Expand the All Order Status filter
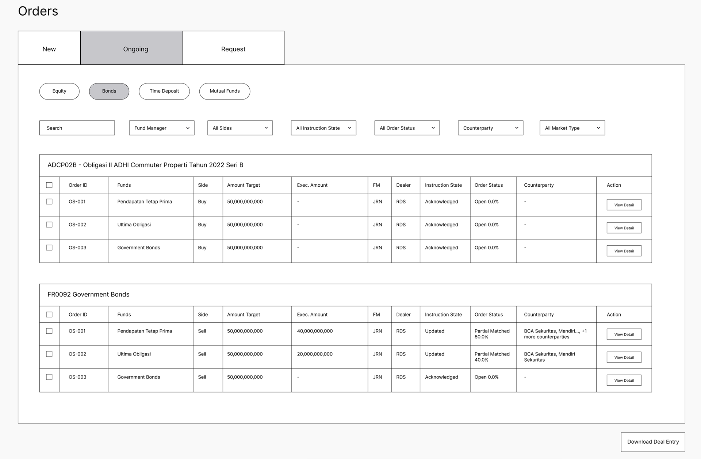Image resolution: width=701 pixels, height=459 pixels. 407,128
